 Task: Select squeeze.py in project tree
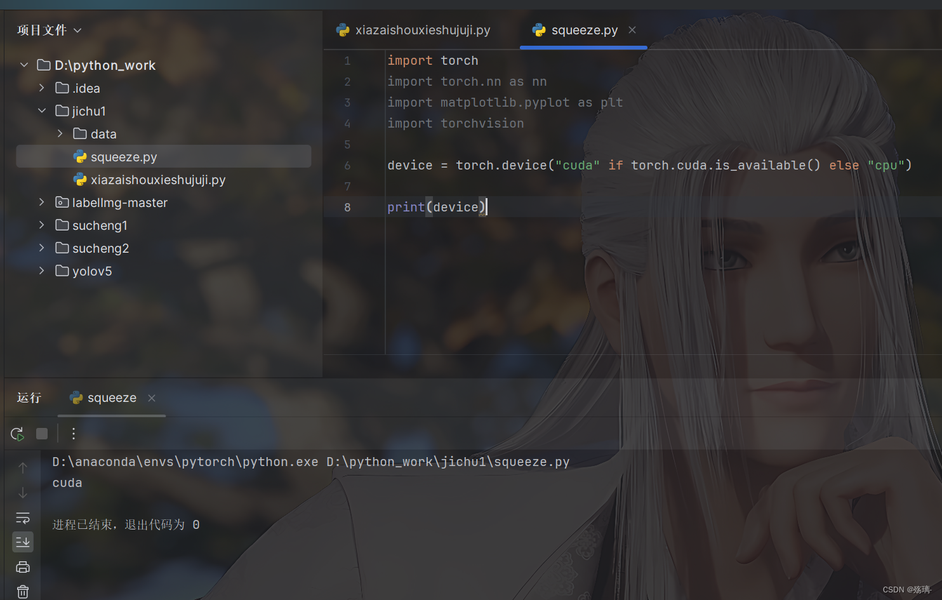pyautogui.click(x=164, y=157)
